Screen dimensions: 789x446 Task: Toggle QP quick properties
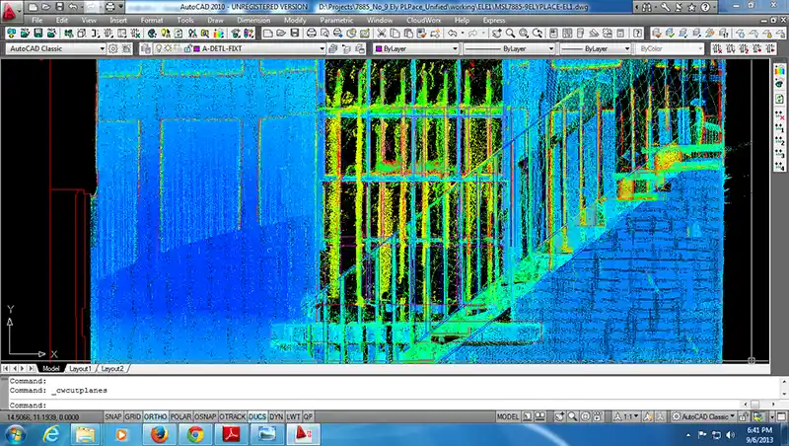(x=308, y=416)
